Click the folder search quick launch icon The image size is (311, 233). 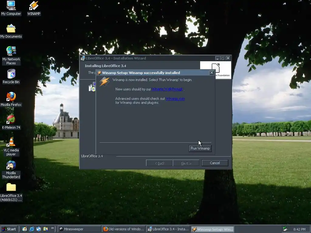46,229
